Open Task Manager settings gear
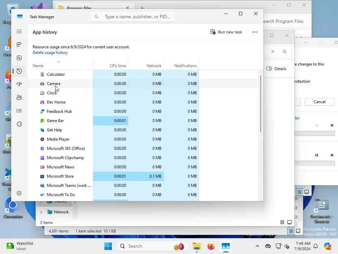The width and height of the screenshot is (338, 254). [x=19, y=193]
